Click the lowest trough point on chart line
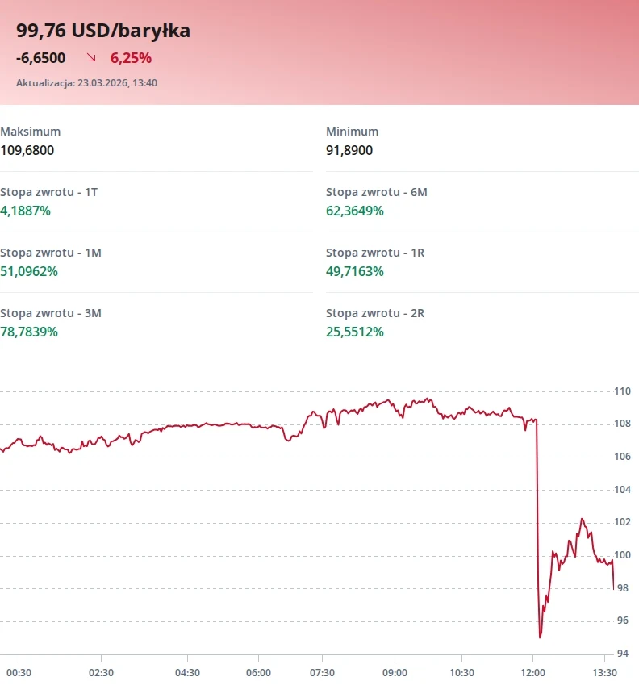The width and height of the screenshot is (639, 698). coord(540,637)
